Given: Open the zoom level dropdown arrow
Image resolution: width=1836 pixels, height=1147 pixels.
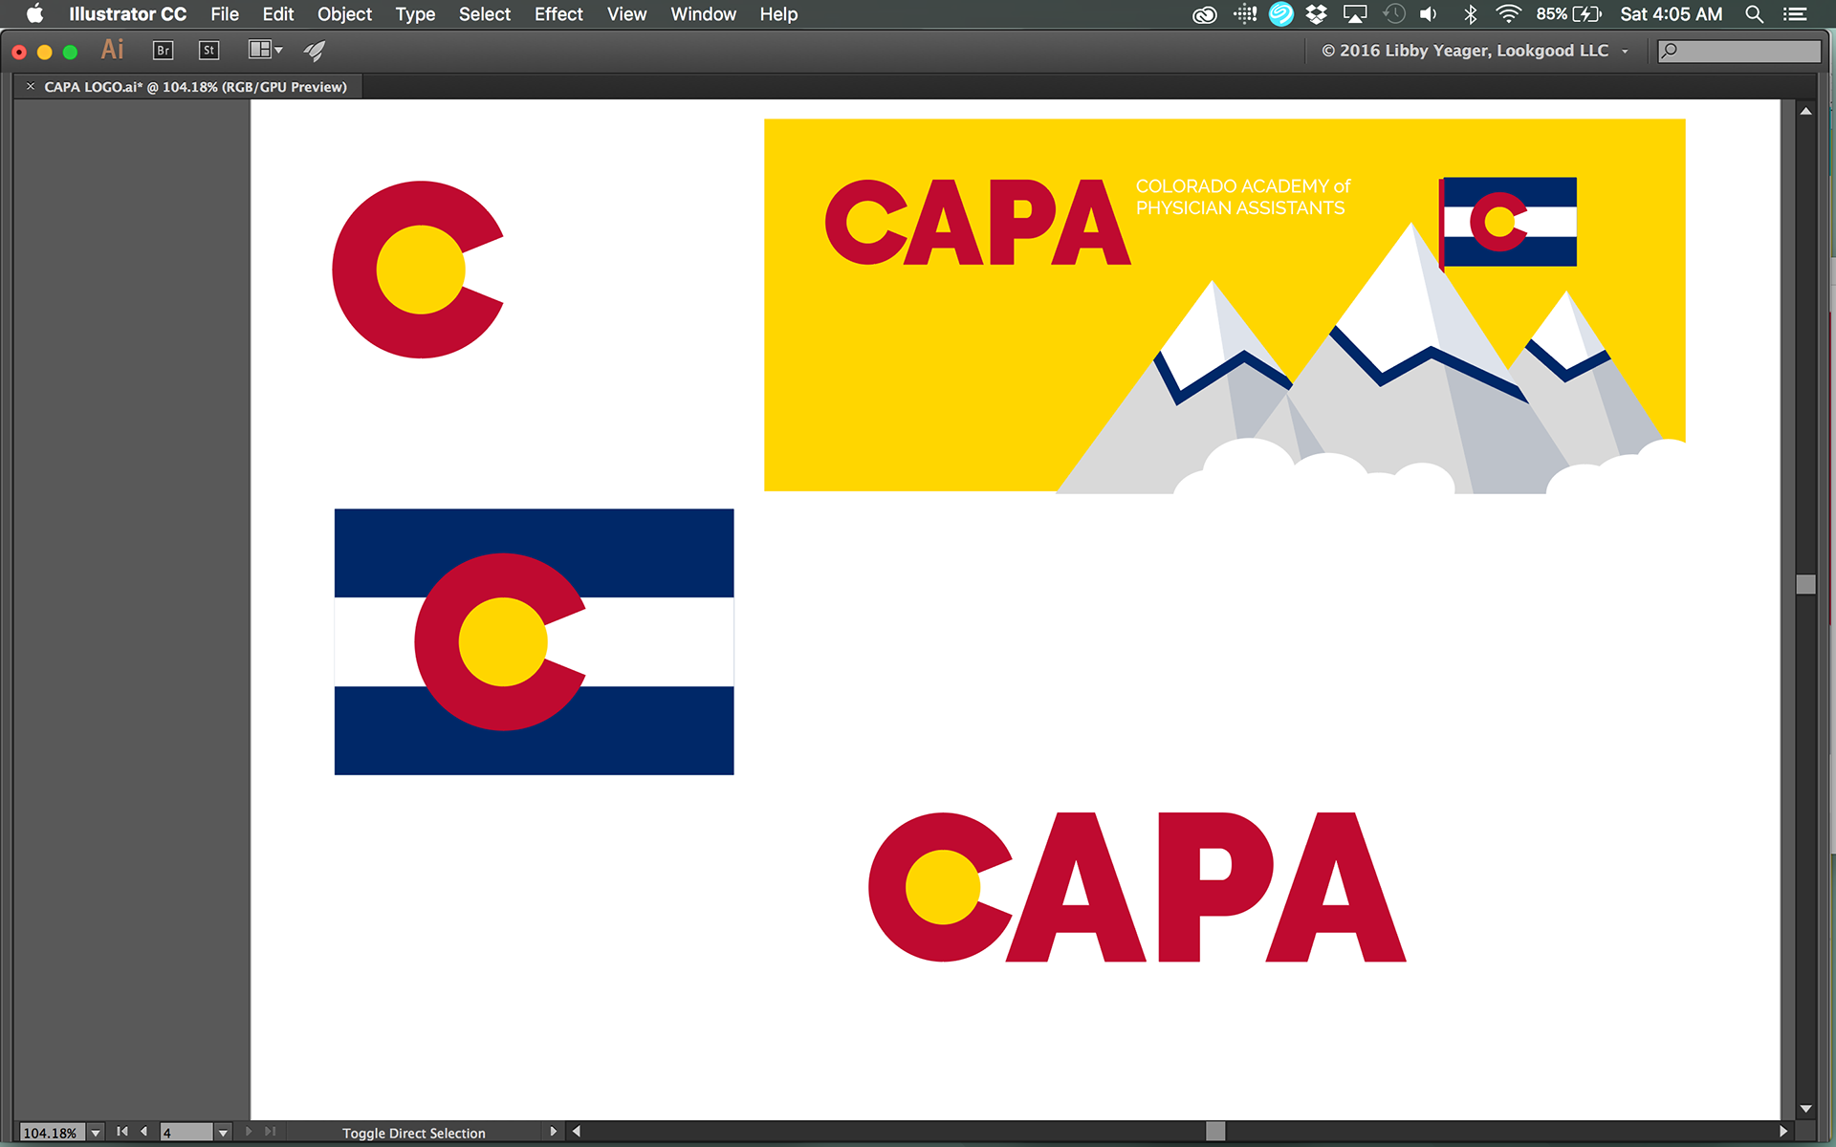Looking at the screenshot, I should click(x=96, y=1133).
